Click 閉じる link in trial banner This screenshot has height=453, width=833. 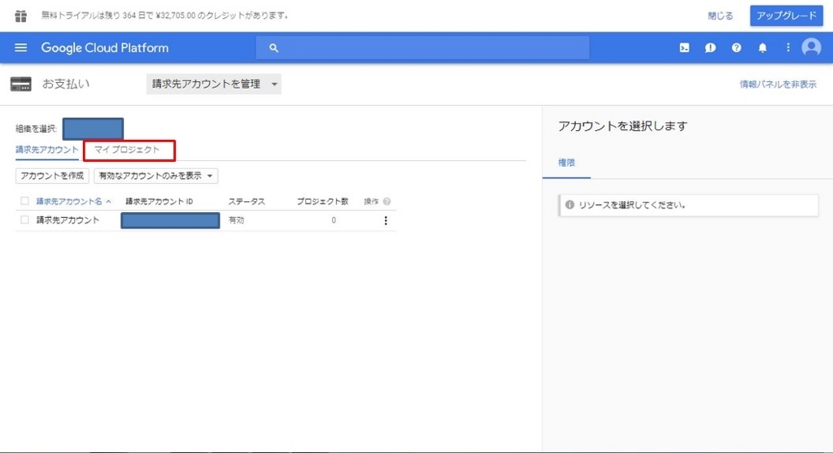click(x=721, y=16)
